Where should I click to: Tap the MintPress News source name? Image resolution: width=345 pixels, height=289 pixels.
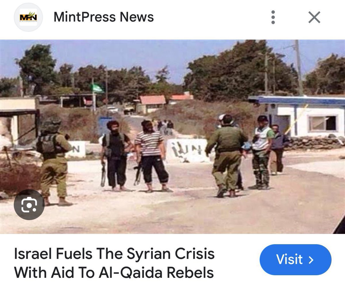(103, 17)
